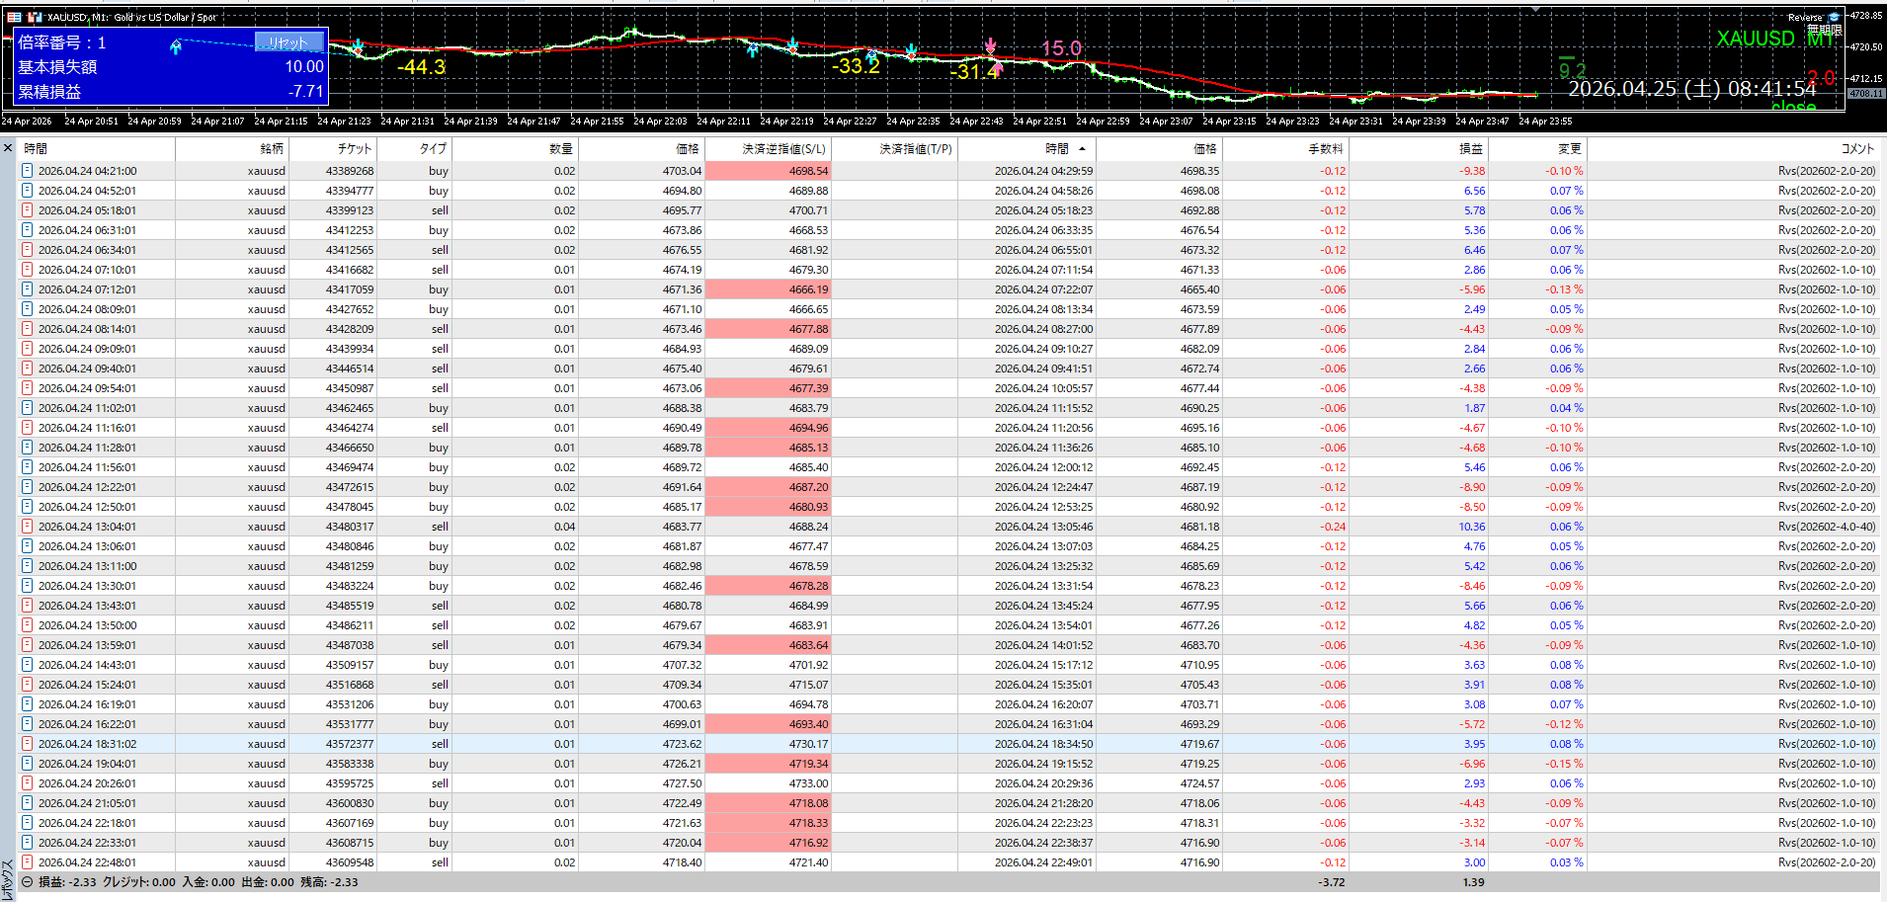Close the toolbox panel with X
The image size is (1887, 902).
pyautogui.click(x=8, y=148)
